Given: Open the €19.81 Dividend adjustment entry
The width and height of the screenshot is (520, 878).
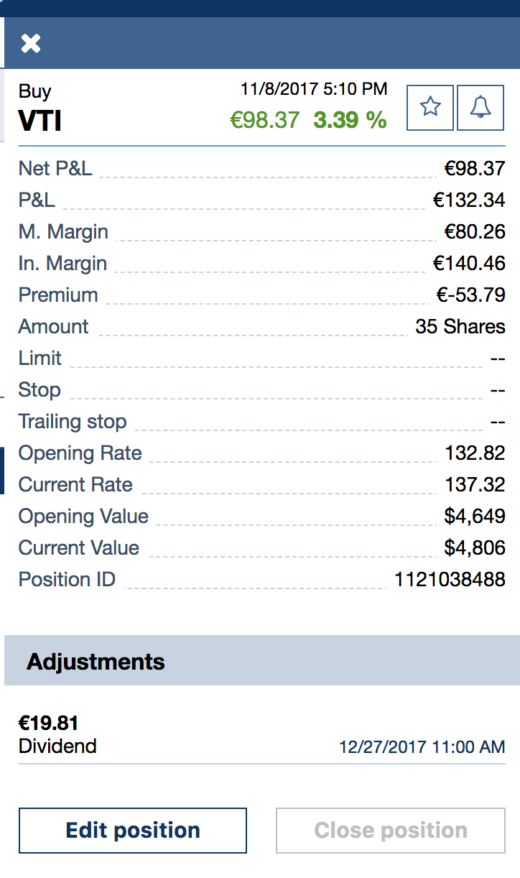Looking at the screenshot, I should tap(49, 734).
